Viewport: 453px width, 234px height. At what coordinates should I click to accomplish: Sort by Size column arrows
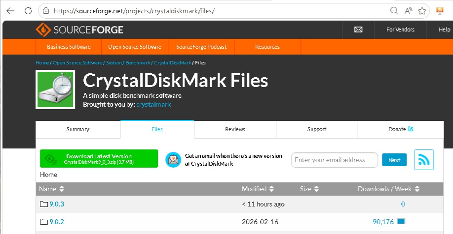316,189
